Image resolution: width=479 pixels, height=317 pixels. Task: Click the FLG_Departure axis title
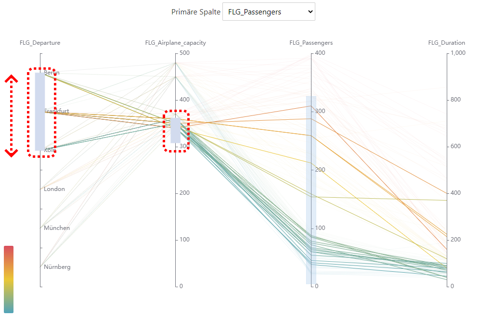point(40,43)
